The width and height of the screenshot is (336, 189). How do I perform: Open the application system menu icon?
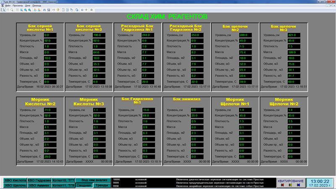coord(3,5)
